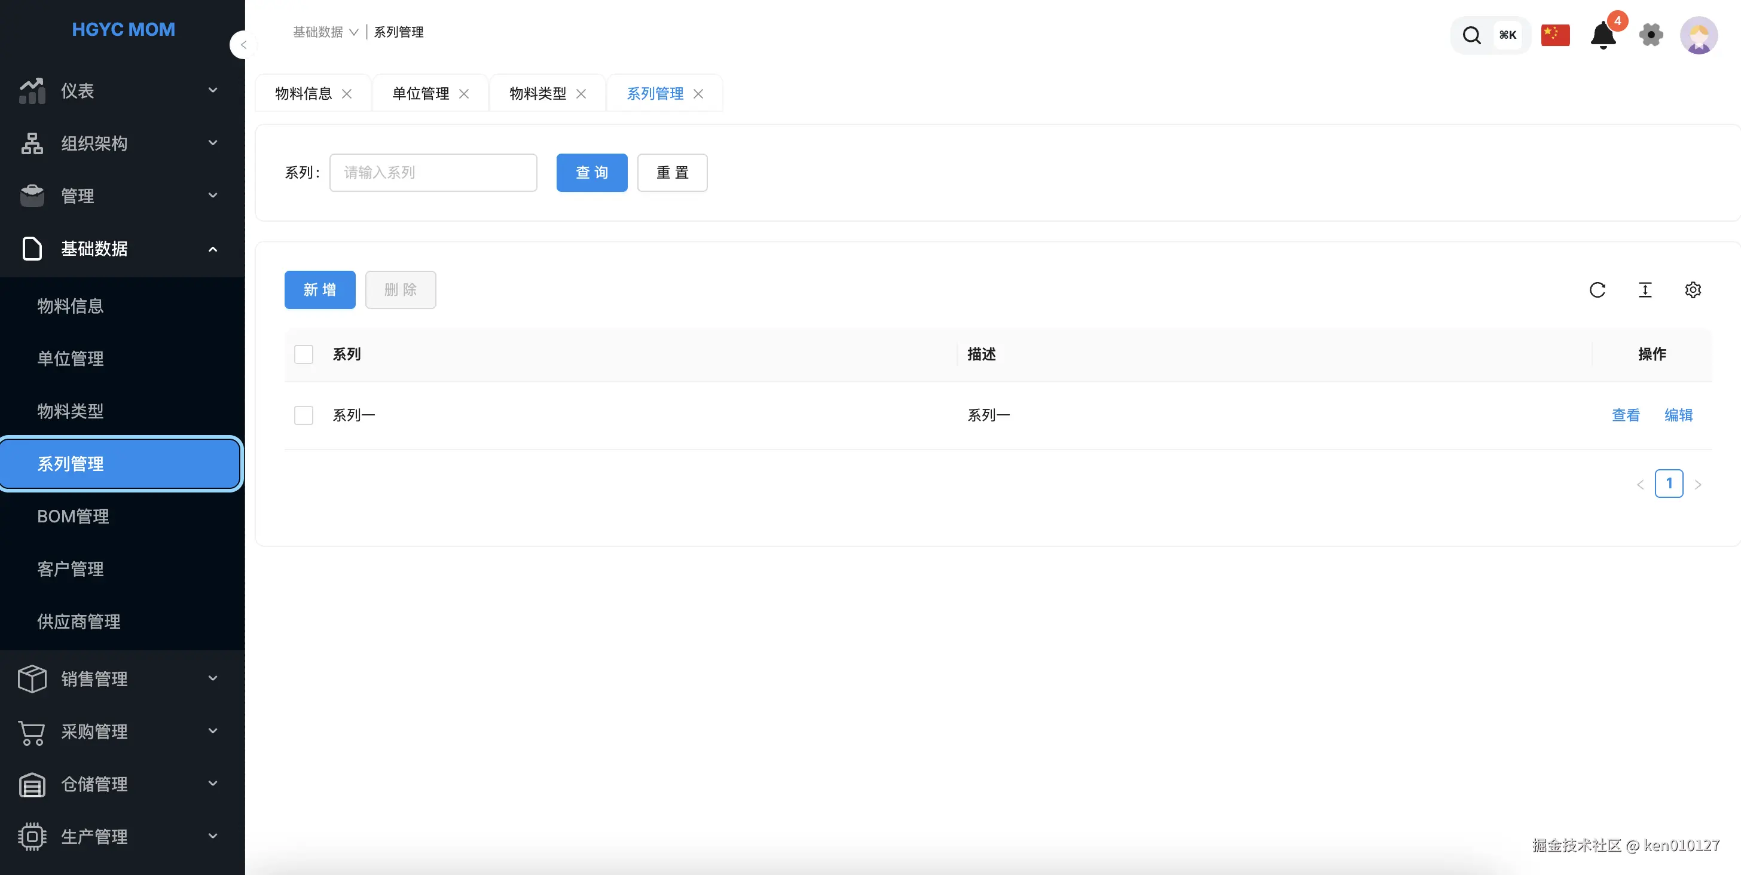The width and height of the screenshot is (1741, 875).
Task: Click the 请输入系列 input field
Action: click(x=433, y=172)
